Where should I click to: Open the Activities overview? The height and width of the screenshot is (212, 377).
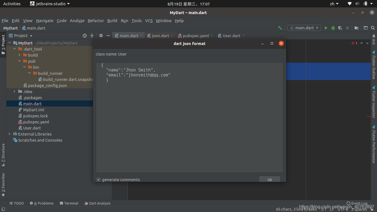coord(12,4)
